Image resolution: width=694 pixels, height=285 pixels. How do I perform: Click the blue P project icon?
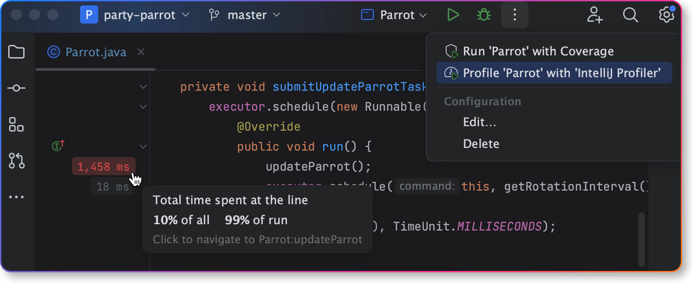pos(89,15)
